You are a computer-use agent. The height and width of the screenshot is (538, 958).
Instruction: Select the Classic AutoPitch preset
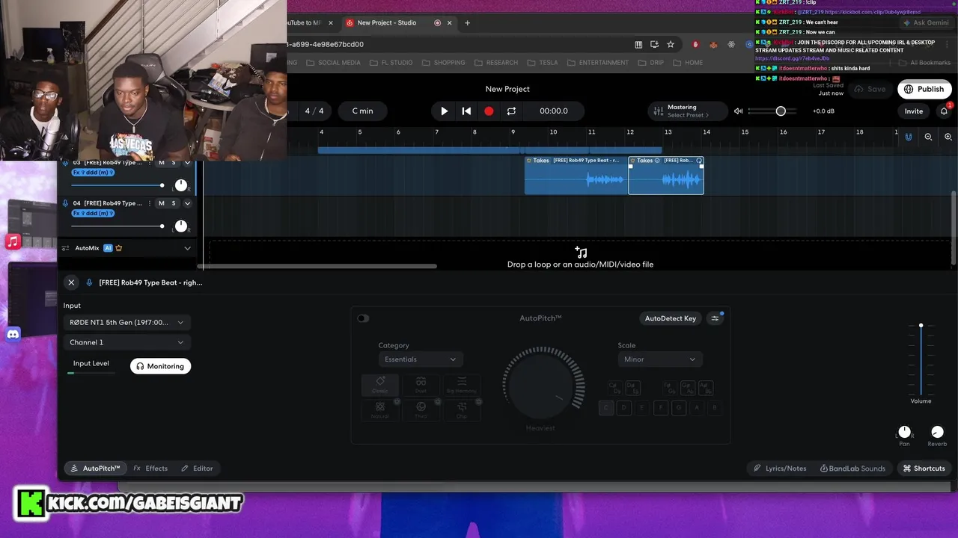pyautogui.click(x=380, y=385)
